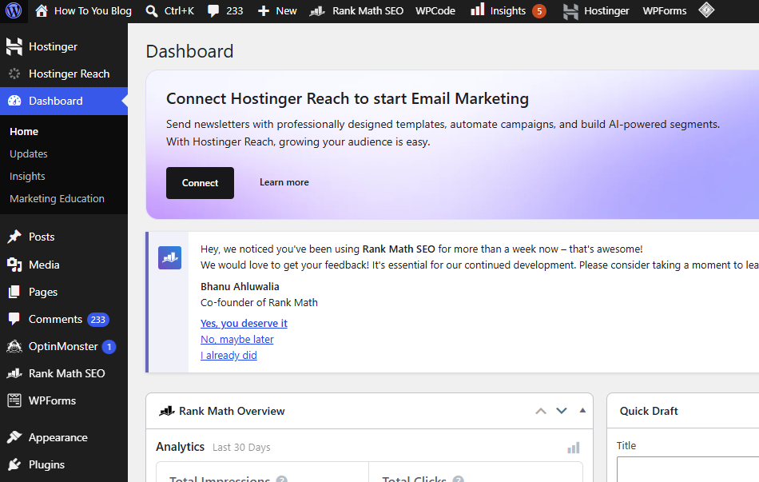Click the Rank Math SEO sidebar icon
Image resolution: width=759 pixels, height=482 pixels.
pyautogui.click(x=14, y=373)
